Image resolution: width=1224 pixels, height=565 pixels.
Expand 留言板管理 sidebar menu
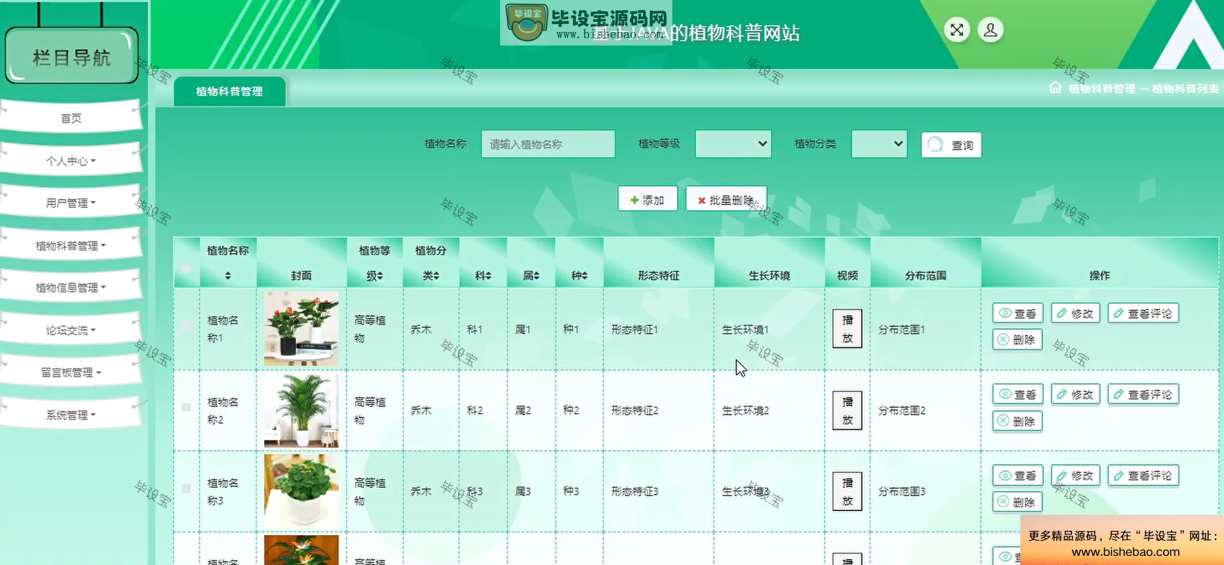[71, 373]
